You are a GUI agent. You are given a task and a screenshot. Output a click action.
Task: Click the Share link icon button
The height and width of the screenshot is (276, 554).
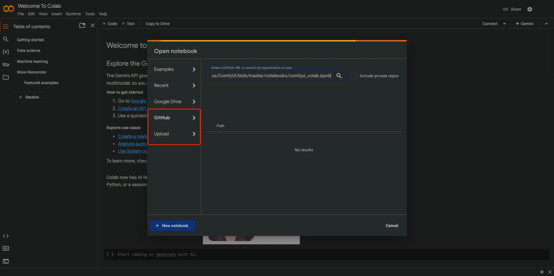[x=512, y=9]
